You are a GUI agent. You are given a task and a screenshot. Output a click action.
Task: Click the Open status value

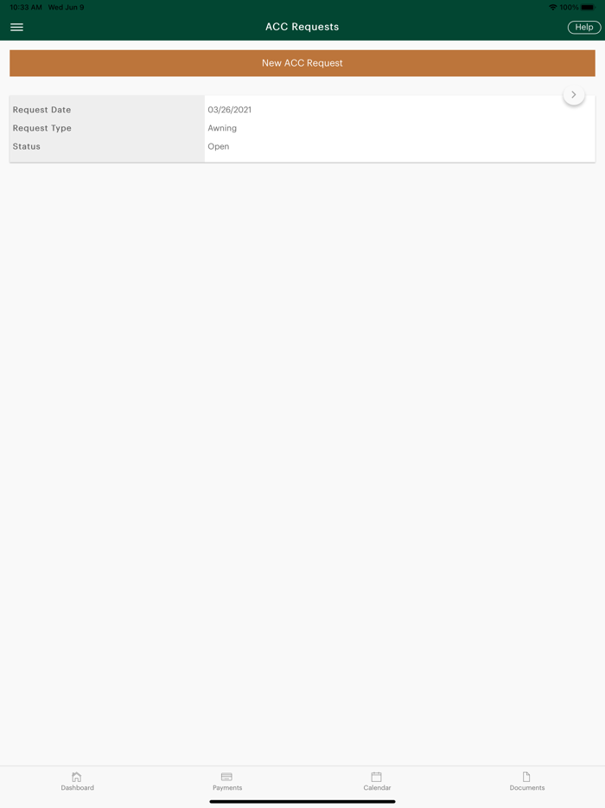click(x=219, y=146)
